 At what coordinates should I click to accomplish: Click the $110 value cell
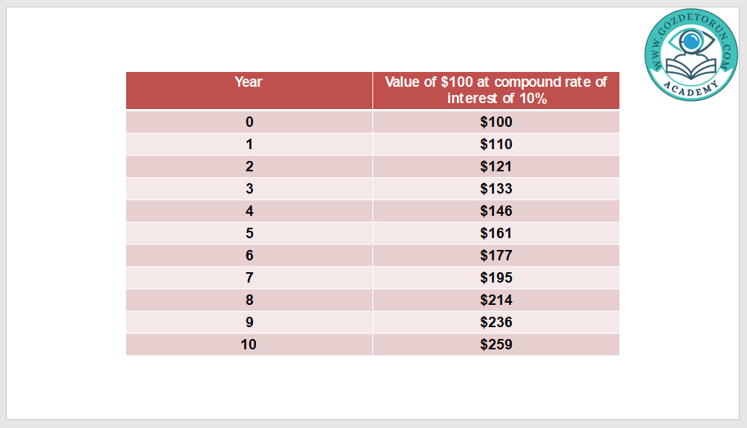[496, 144]
